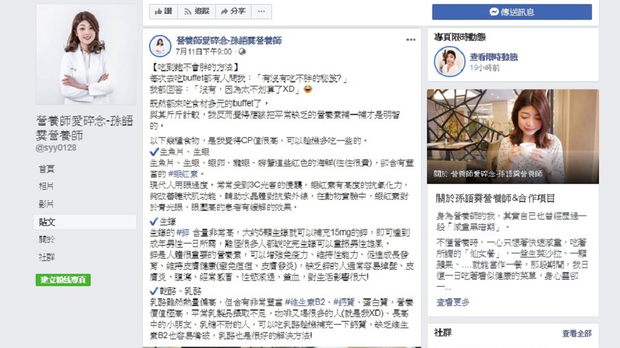Click the #蝦紅素 hashtag link
The width and height of the screenshot is (620, 348).
[182, 174]
